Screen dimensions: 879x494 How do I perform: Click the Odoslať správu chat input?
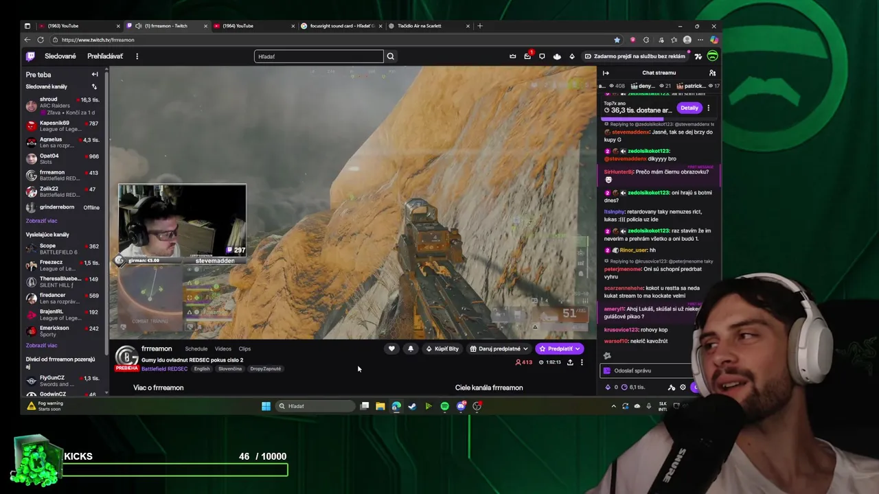click(x=646, y=370)
